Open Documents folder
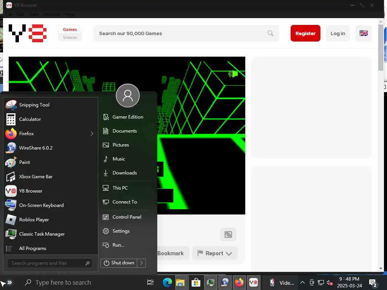The height and width of the screenshot is (290, 387). (127, 131)
